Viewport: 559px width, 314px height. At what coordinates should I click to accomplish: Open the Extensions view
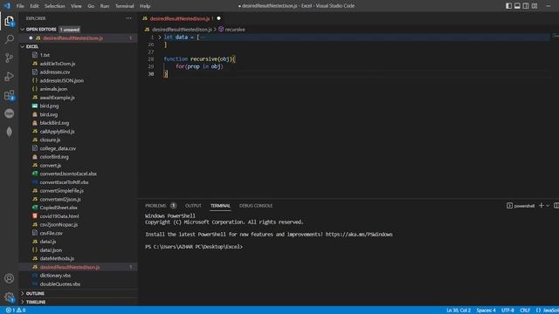pyautogui.click(x=10, y=95)
